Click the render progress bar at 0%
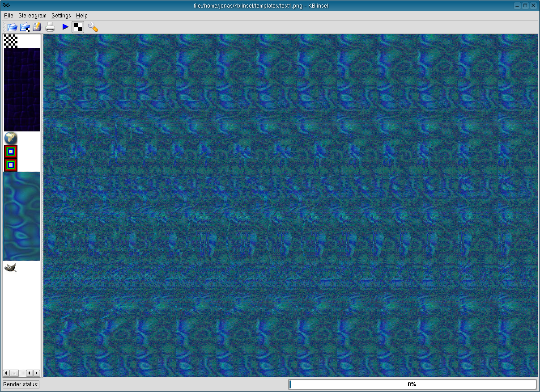Screen dimensions: 540x392 (412, 384)
